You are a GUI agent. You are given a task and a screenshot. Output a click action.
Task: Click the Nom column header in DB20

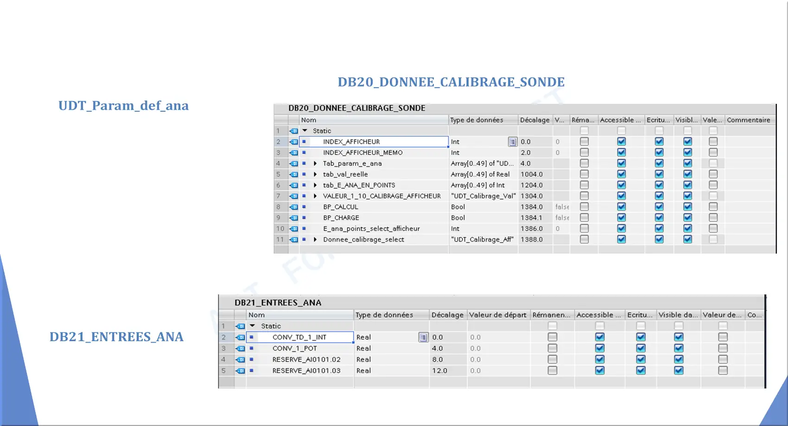point(374,120)
